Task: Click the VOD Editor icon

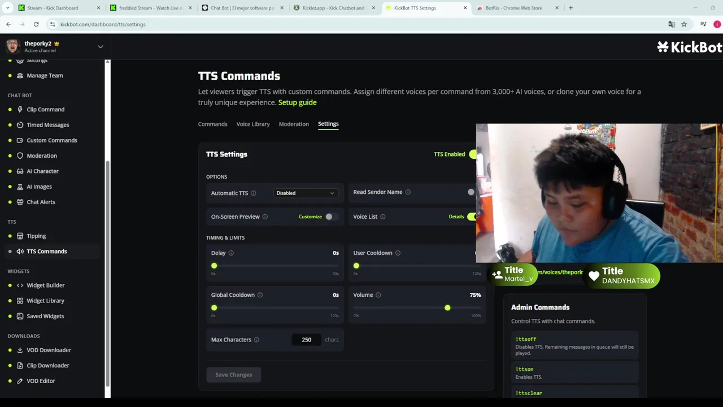Action: tap(20, 381)
